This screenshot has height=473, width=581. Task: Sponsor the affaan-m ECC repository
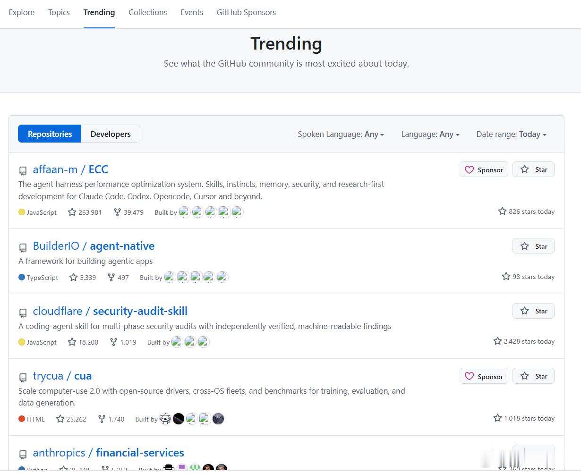click(x=484, y=169)
